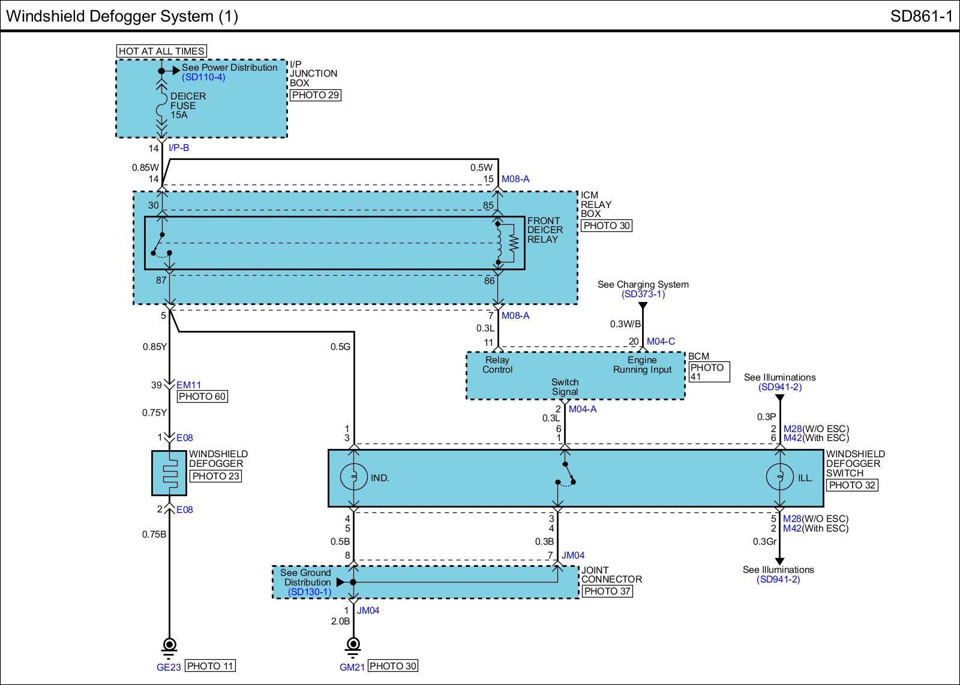This screenshot has height=685, width=960.
Task: Select the IND. indicator lamp symbol
Action: pos(353,478)
